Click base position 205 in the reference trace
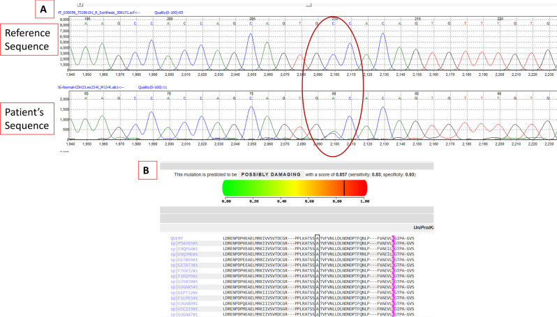Image resolution: width=557 pixels, height=317 pixels. coord(252,19)
